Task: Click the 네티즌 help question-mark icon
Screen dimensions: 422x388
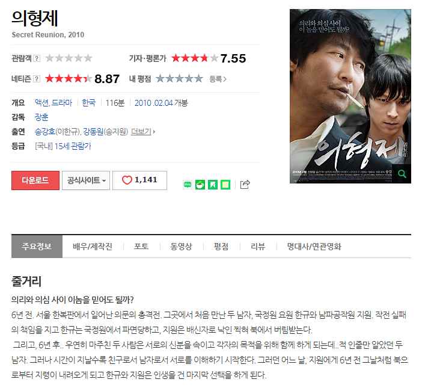Action: click(37, 79)
